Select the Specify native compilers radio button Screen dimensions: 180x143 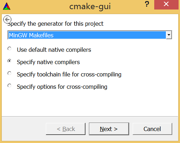click(10, 61)
